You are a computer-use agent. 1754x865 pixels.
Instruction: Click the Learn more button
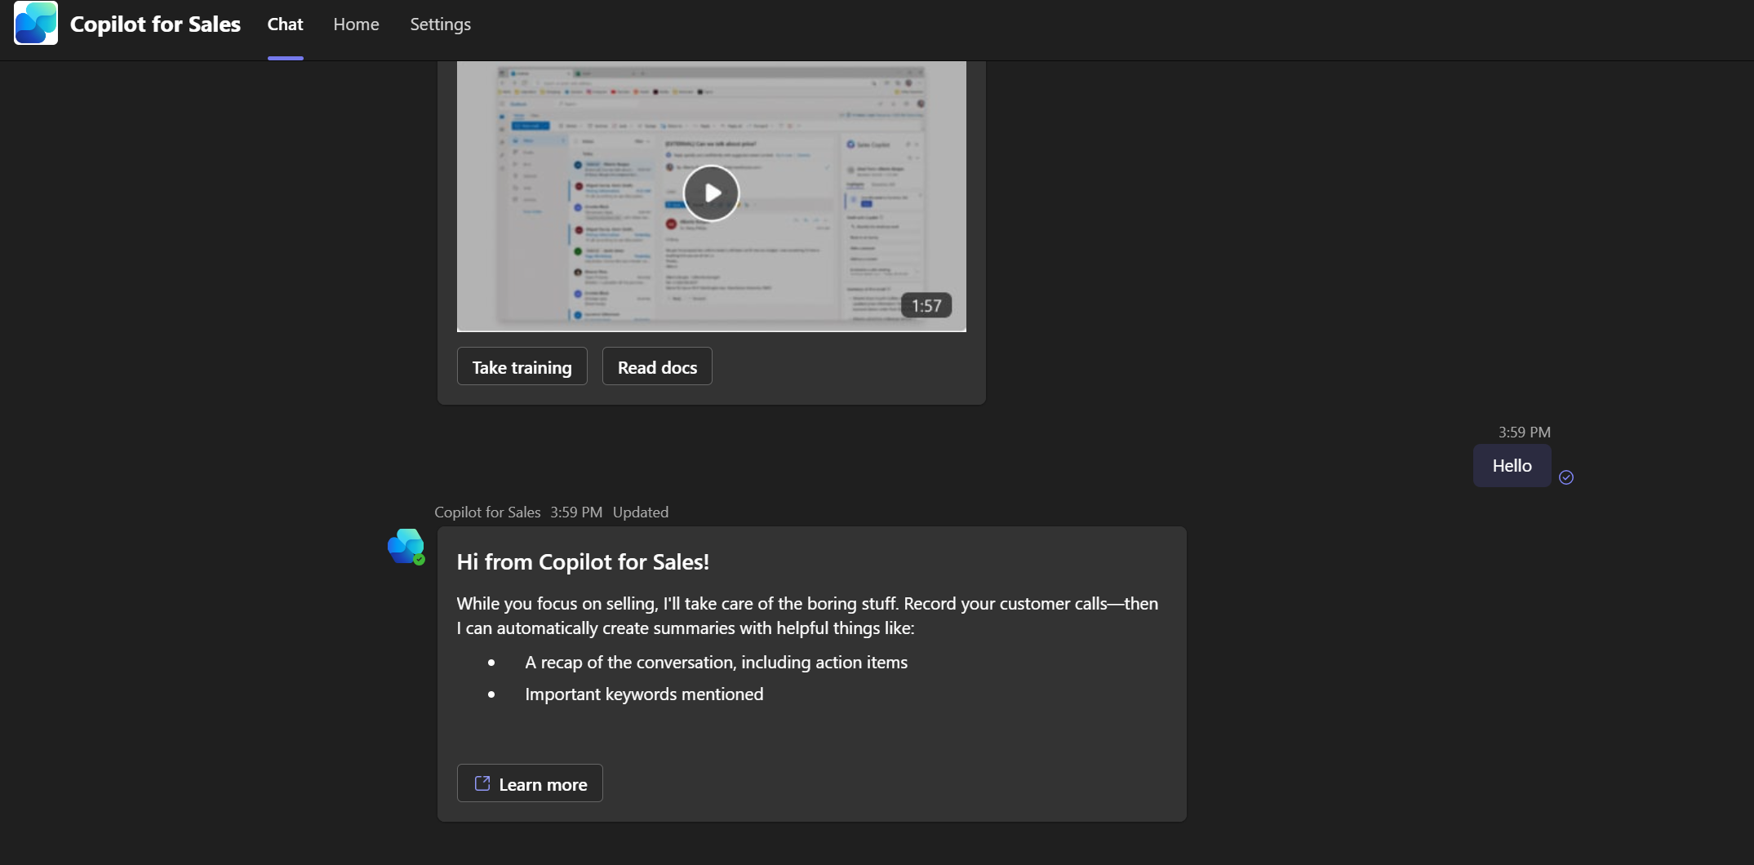pos(530,783)
